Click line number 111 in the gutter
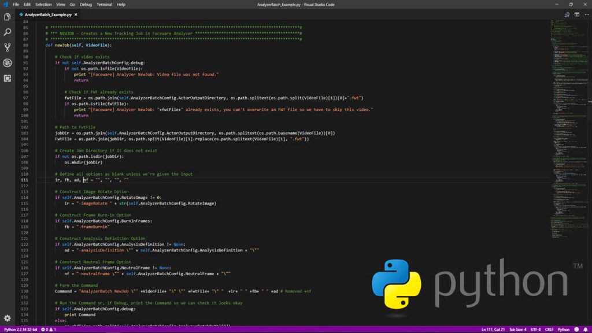 pyautogui.click(x=24, y=180)
